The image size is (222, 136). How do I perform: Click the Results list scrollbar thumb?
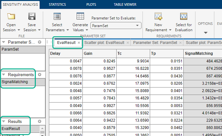(x=42, y=132)
